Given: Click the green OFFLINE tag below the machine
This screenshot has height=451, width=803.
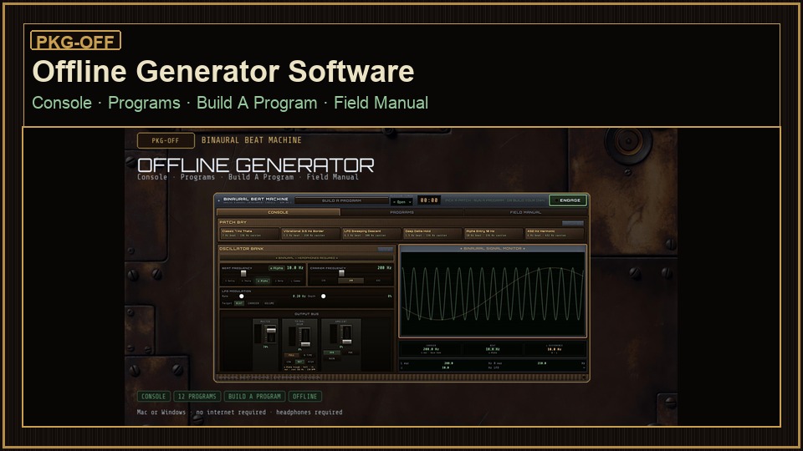Looking at the screenshot, I should [304, 396].
